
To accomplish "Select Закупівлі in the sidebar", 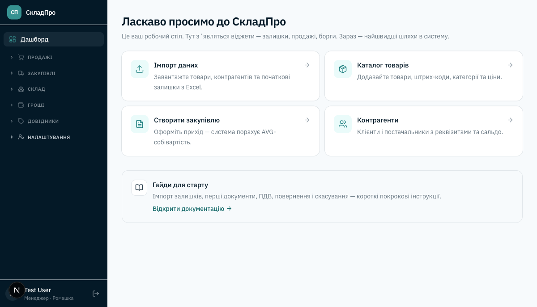I will 42,73.
